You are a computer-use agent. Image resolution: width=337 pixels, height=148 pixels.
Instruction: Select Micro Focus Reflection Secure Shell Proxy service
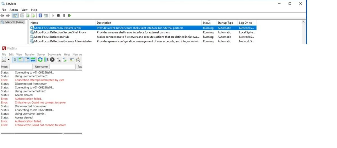pos(60,32)
